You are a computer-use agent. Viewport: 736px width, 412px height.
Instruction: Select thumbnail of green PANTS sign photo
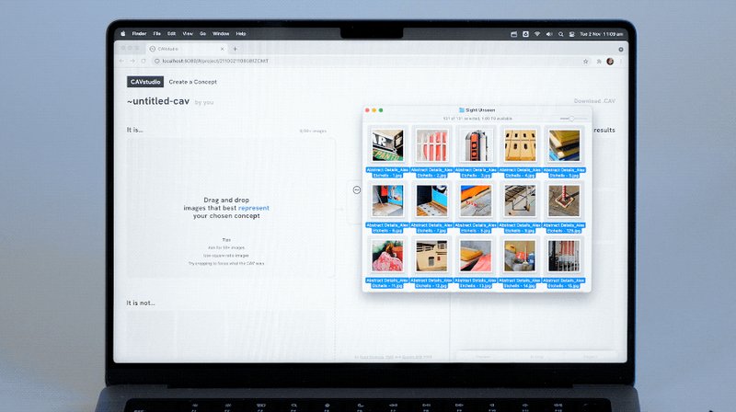[387, 145]
